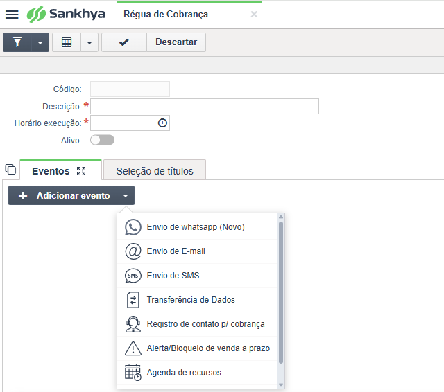Toggle the Adicionar evento dropdown arrow
Screen dimensions: 444x392
(x=126, y=195)
